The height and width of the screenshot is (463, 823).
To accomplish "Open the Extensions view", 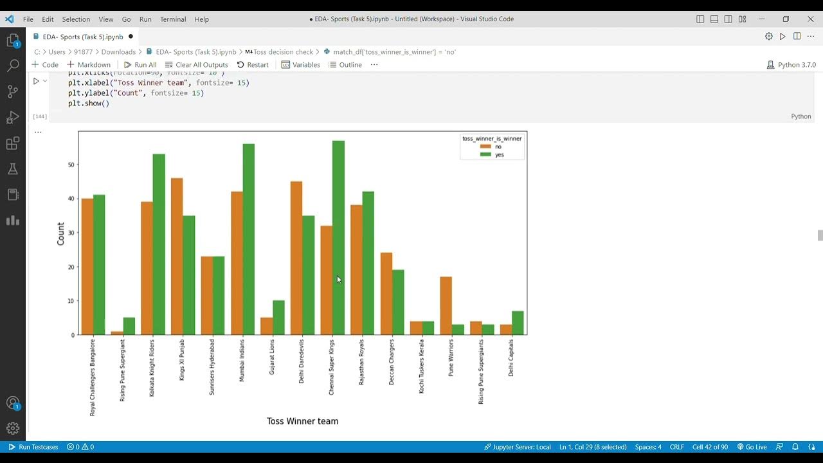I will (13, 143).
